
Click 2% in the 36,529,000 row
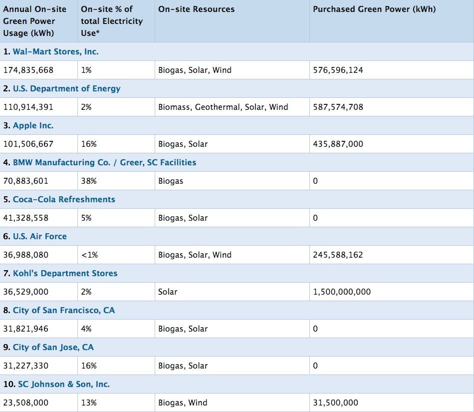click(86, 292)
